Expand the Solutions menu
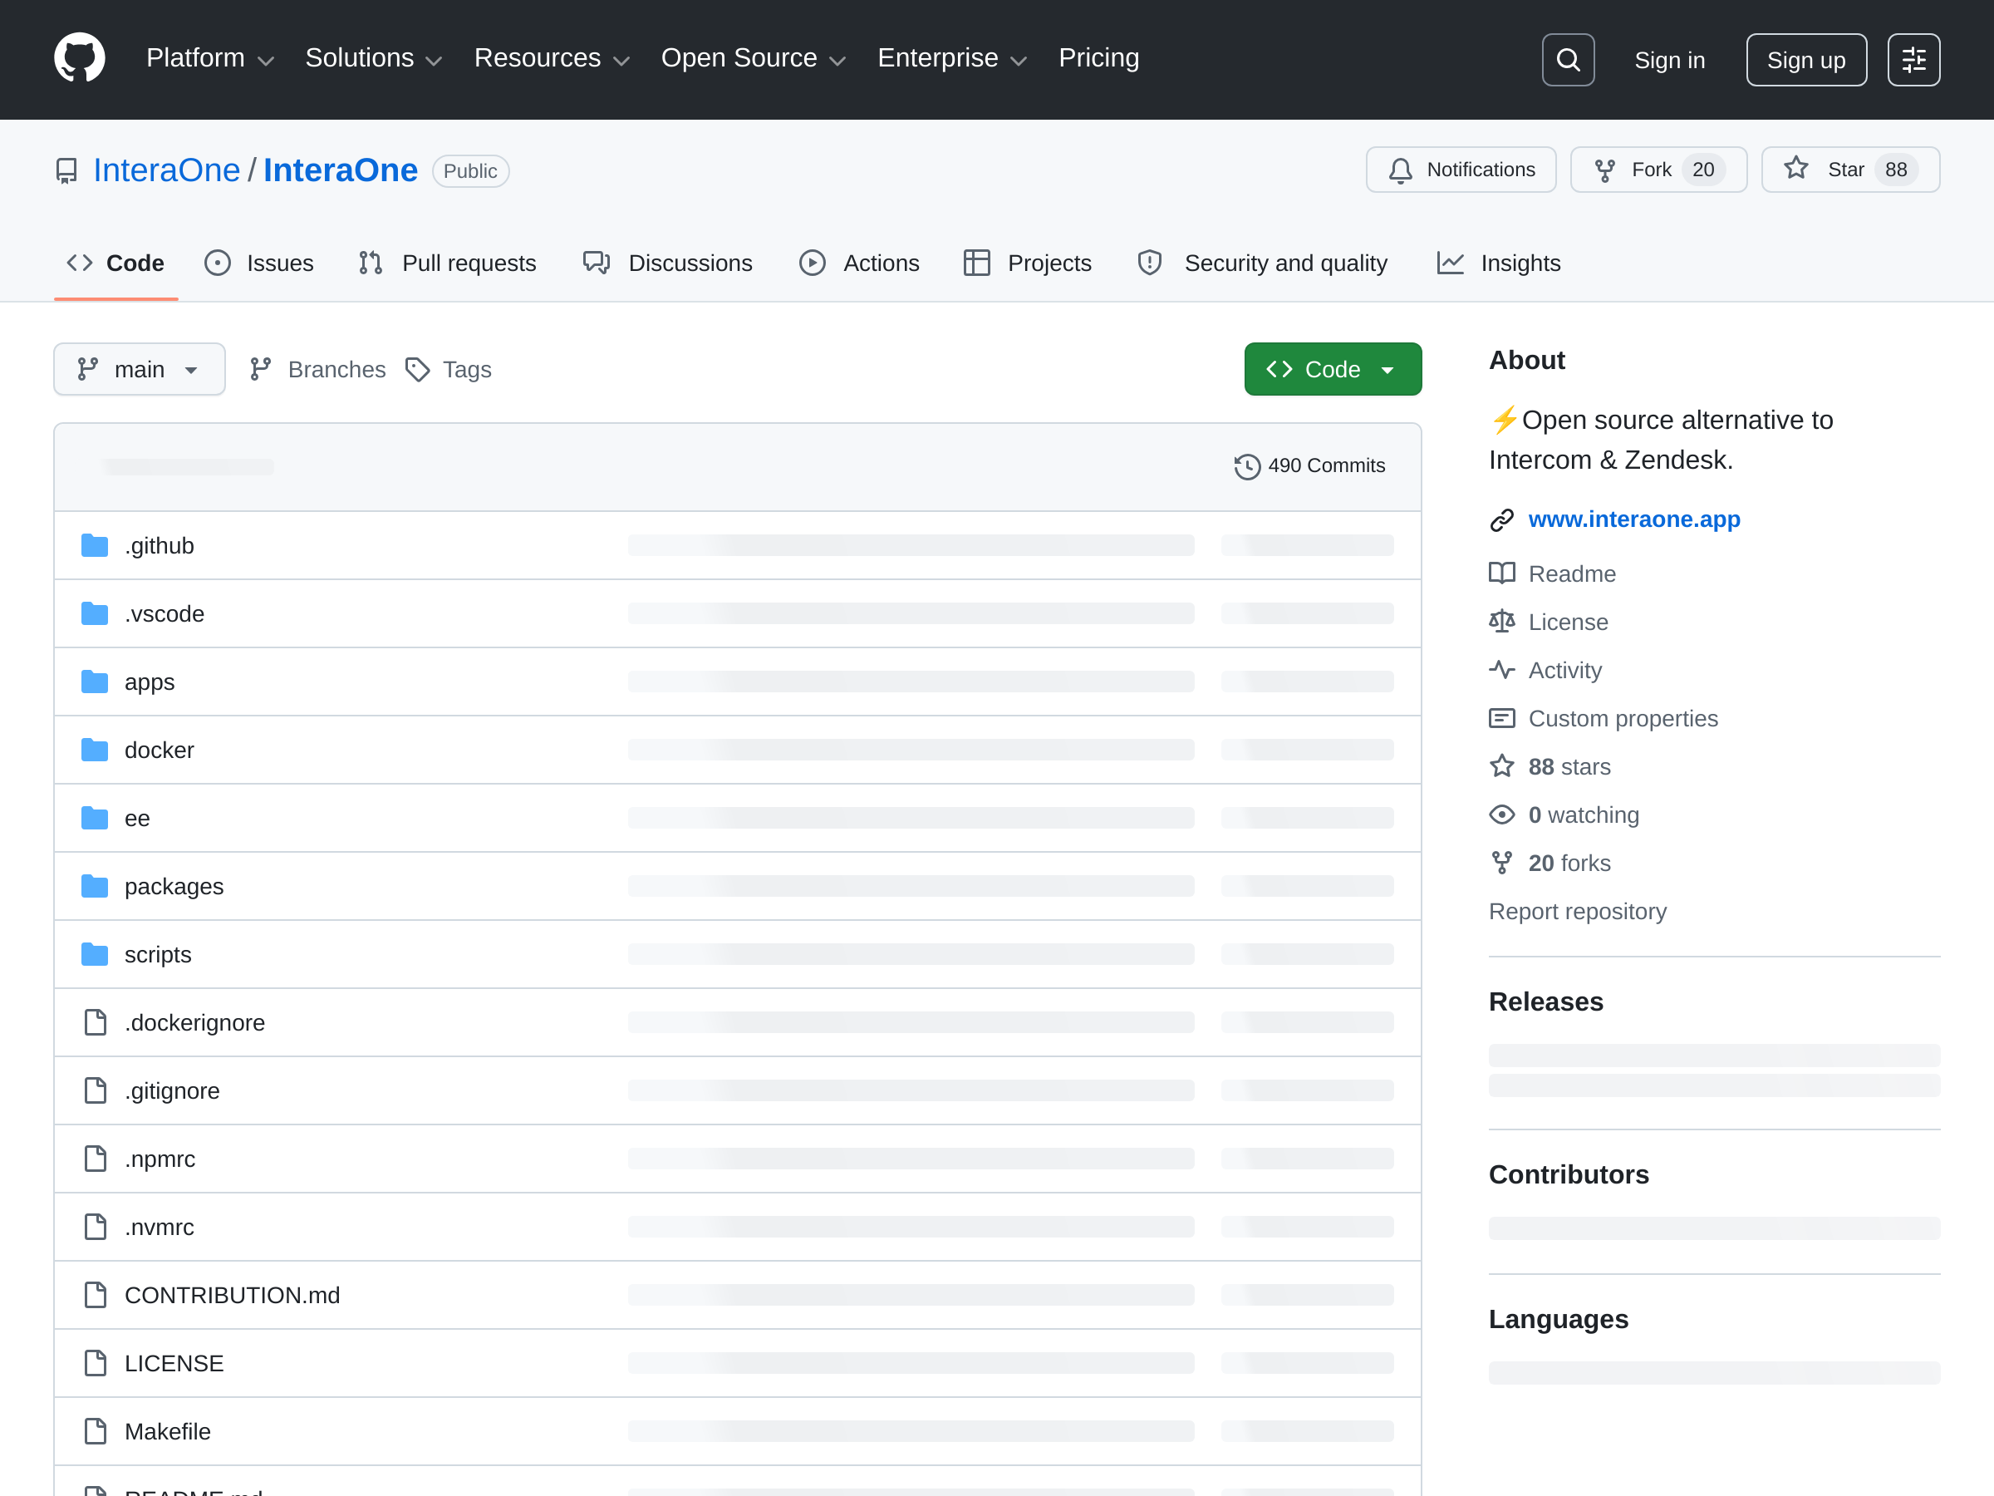This screenshot has width=1994, height=1496. pyautogui.click(x=374, y=59)
